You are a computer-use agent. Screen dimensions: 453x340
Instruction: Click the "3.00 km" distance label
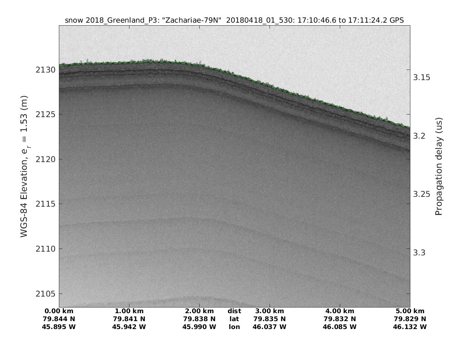[270, 311]
